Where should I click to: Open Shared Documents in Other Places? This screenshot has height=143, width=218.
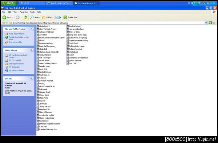click(x=17, y=64)
